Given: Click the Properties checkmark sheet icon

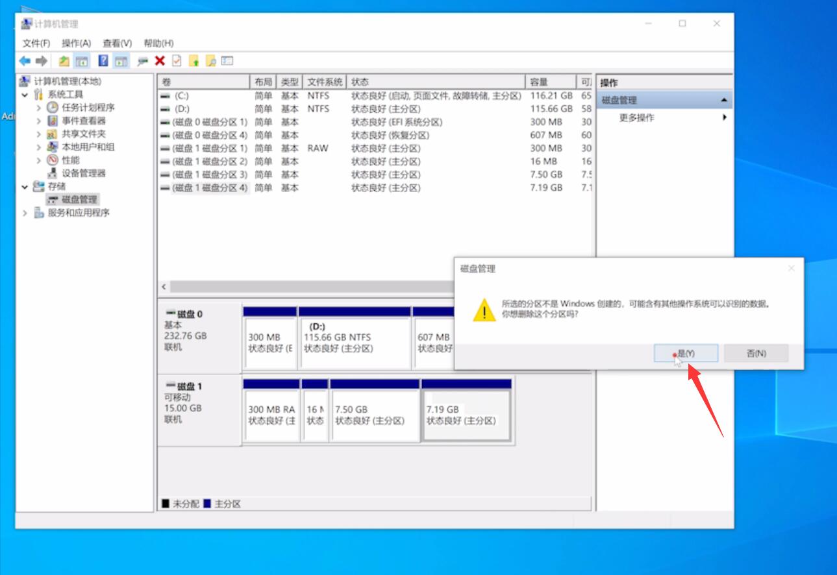Looking at the screenshot, I should 177,61.
